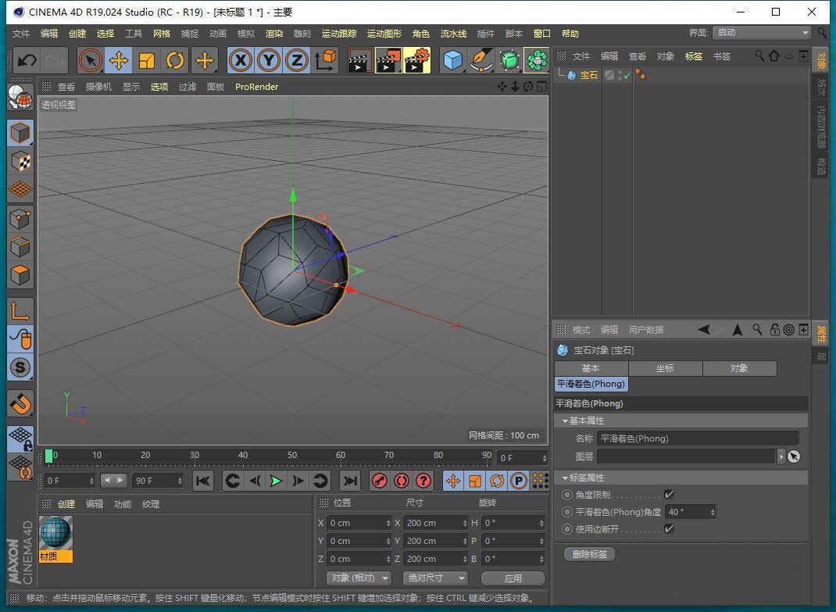Click the attribute manager back arrow
Viewport: 836px width, 612px height.
(x=704, y=330)
